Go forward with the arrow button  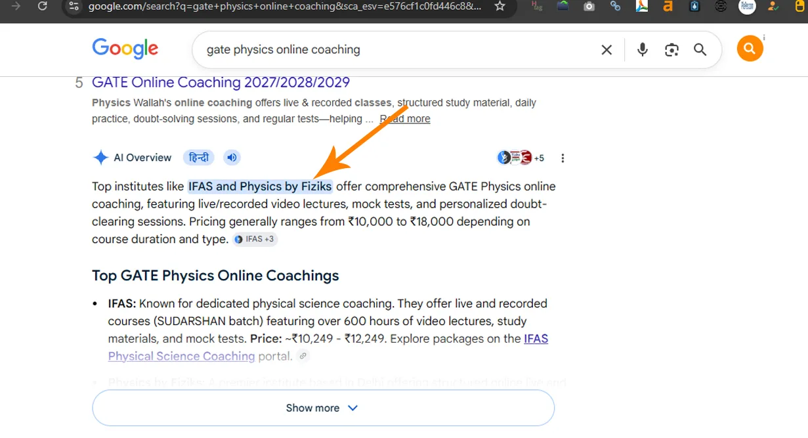[x=16, y=6]
